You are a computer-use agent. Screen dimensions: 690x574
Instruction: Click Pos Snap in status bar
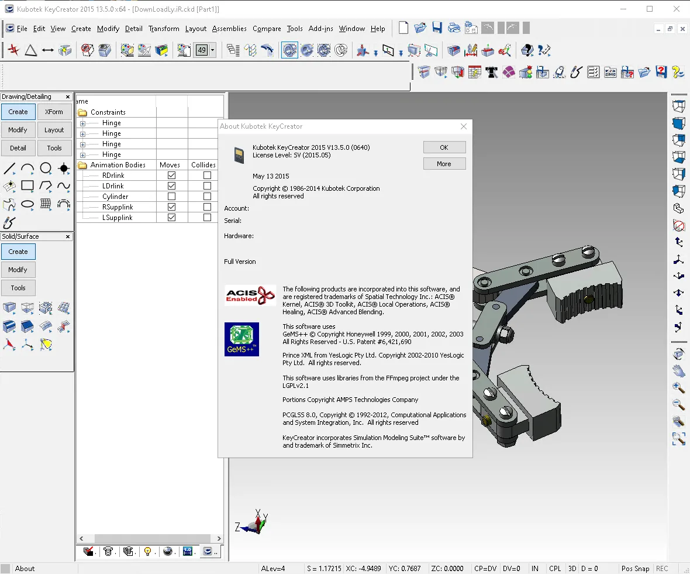(635, 569)
